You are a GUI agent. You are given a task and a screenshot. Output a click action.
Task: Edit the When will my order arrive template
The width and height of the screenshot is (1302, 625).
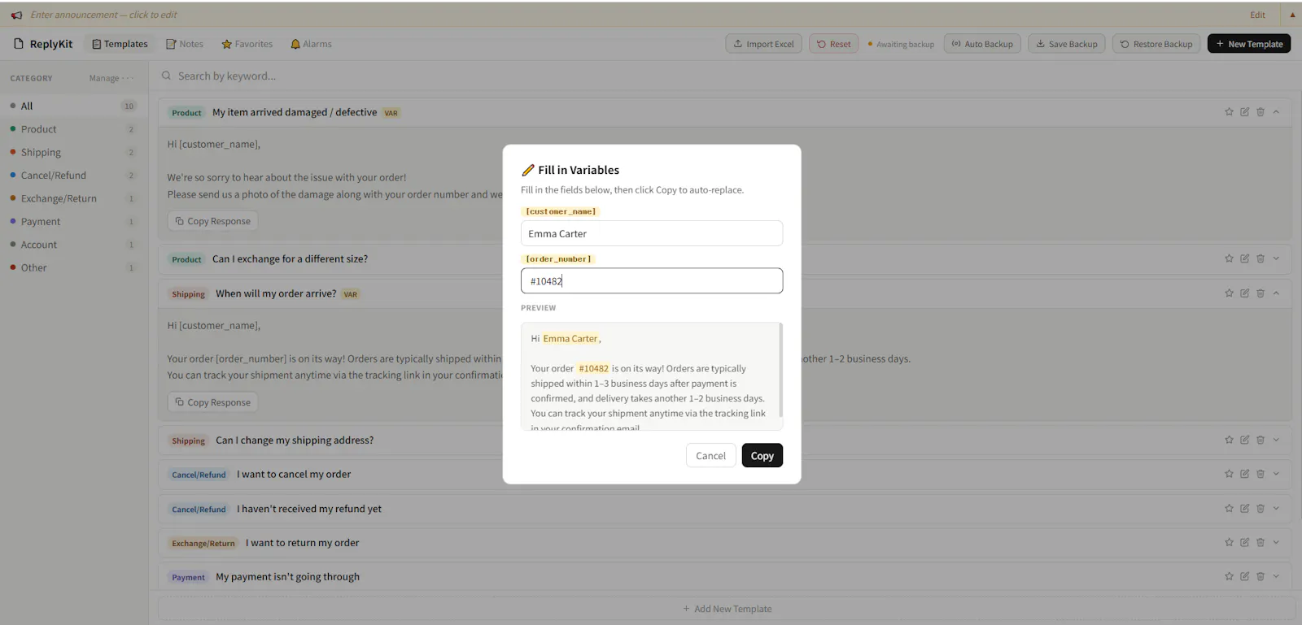click(x=1244, y=293)
